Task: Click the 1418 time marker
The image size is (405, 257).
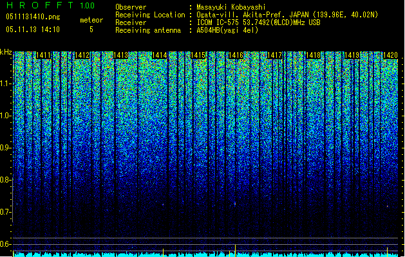Action: pos(314,55)
